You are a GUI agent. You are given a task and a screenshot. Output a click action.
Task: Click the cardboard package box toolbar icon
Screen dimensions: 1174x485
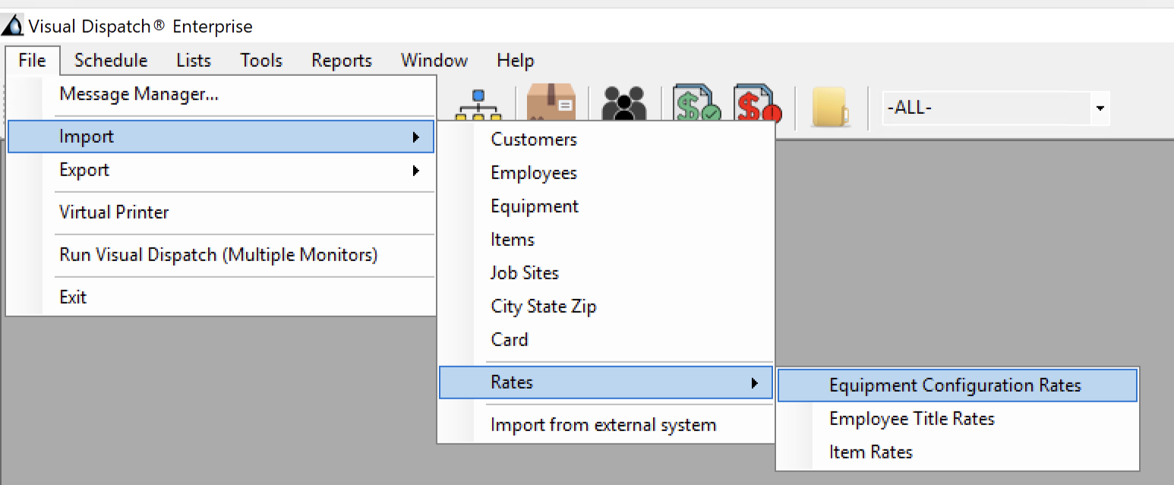click(x=551, y=103)
